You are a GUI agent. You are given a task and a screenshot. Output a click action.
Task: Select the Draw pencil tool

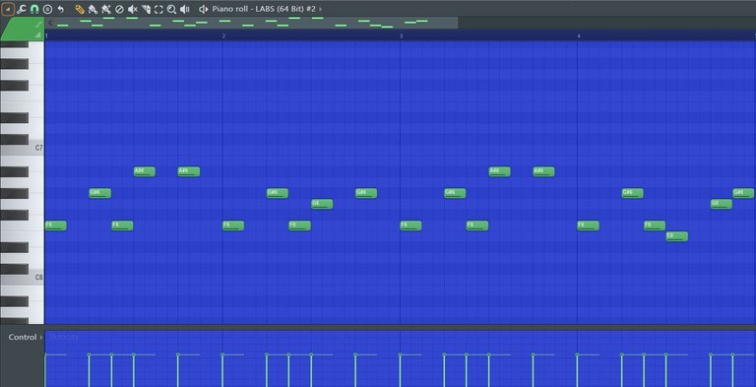click(80, 9)
